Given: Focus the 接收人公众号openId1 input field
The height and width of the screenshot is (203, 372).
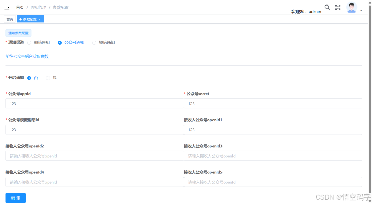Looking at the screenshot, I should coord(273,130).
